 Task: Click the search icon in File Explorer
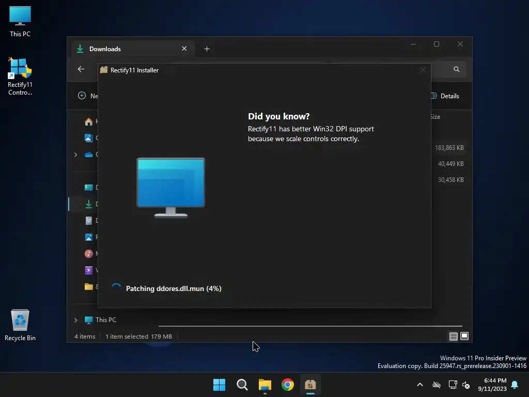(457, 69)
